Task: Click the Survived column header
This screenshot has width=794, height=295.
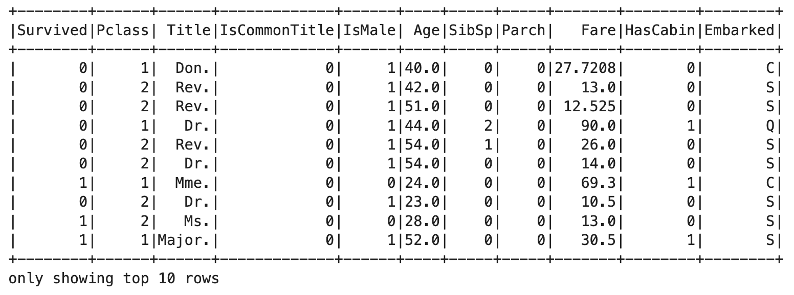Action: pos(53,31)
